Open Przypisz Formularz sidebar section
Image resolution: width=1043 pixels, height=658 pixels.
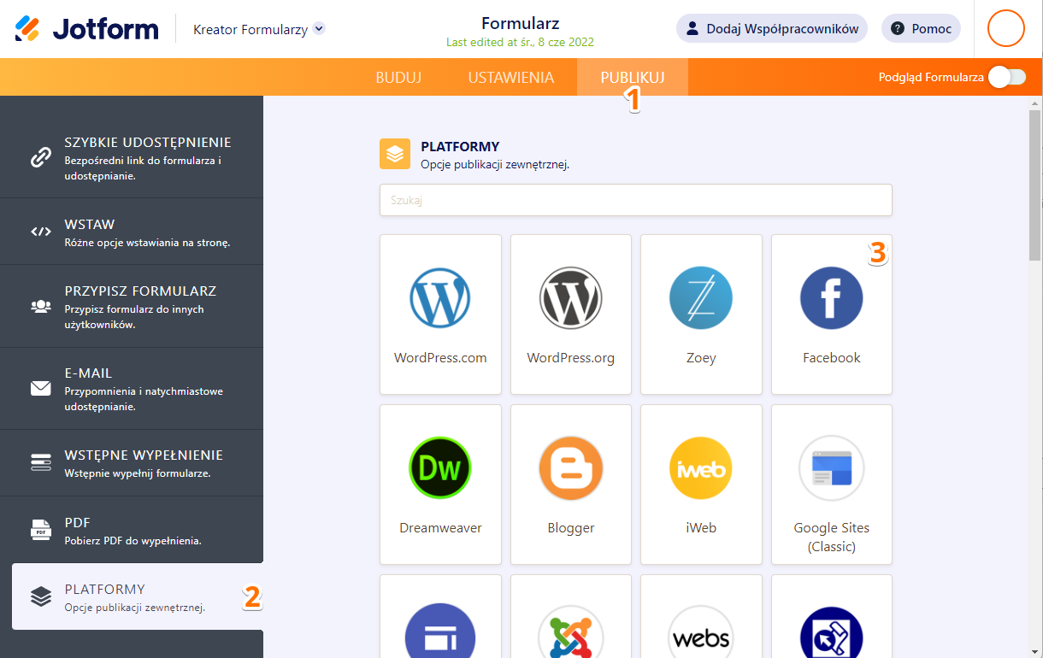pyautogui.click(x=132, y=306)
